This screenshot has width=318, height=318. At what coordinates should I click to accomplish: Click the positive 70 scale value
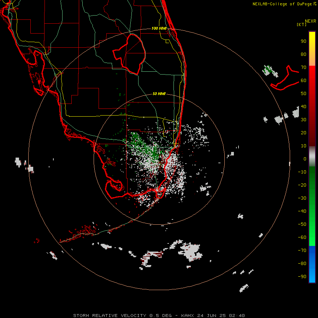304,67
